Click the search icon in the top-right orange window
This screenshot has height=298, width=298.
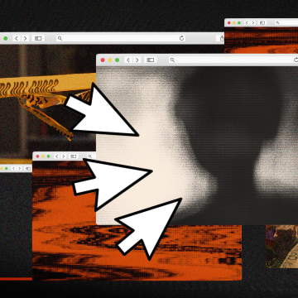tap(278, 22)
